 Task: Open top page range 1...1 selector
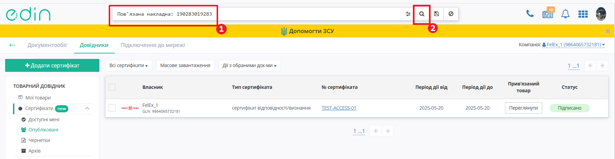point(573,66)
